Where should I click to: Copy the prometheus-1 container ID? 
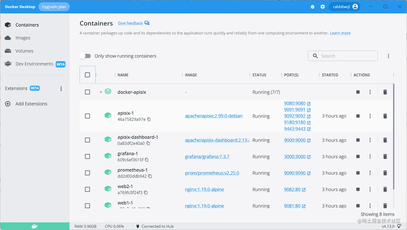(150, 176)
